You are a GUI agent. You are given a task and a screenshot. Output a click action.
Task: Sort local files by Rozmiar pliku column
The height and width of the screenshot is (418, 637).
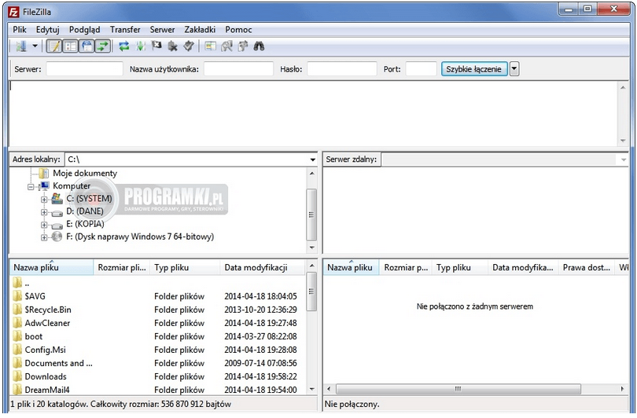(x=121, y=267)
